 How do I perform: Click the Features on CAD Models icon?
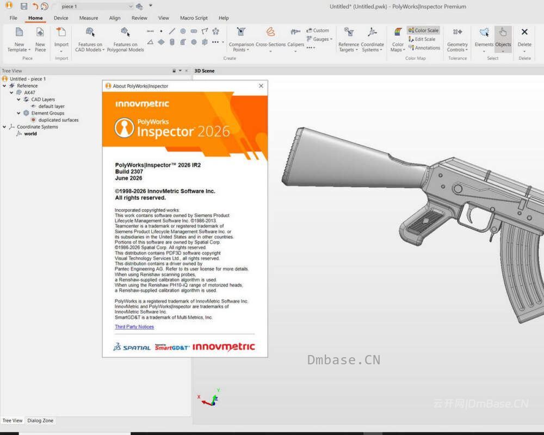coord(90,32)
